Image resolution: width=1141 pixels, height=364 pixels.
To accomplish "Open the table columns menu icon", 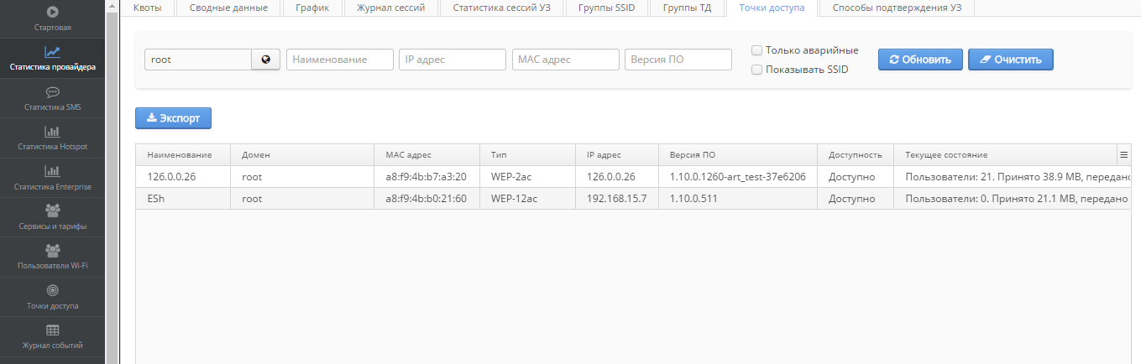I will click(x=1123, y=155).
